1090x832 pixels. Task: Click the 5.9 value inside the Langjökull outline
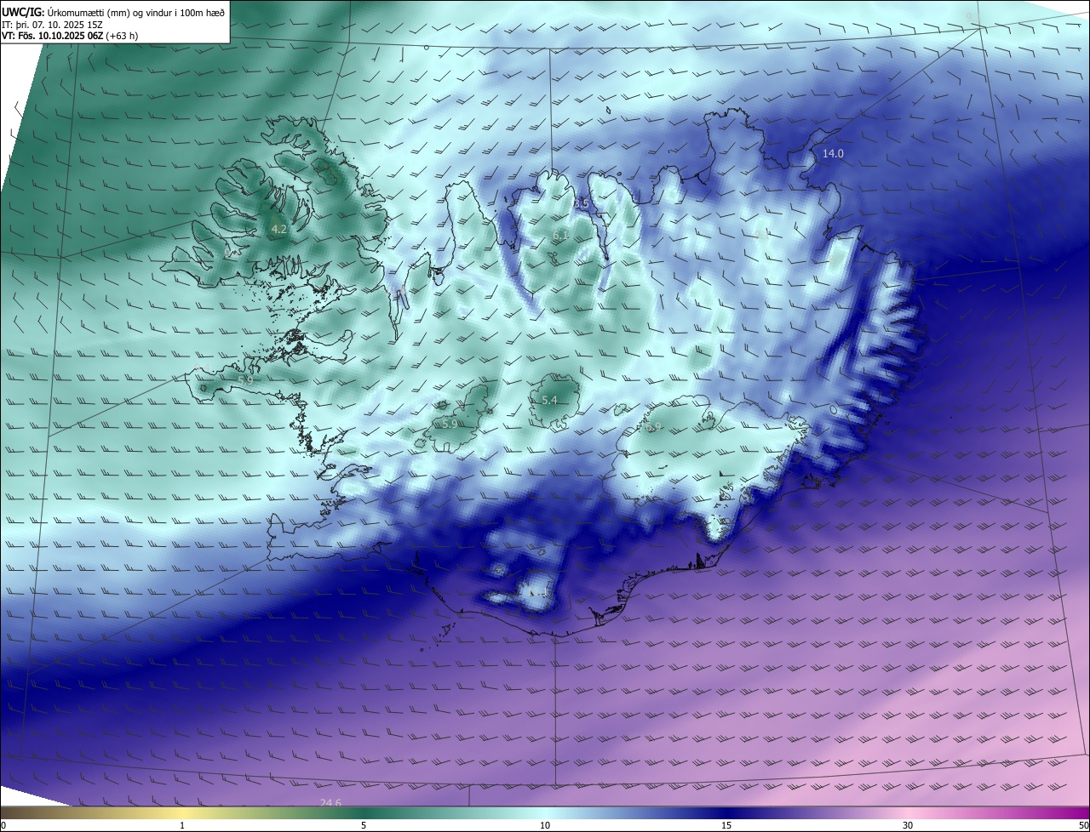pos(450,424)
